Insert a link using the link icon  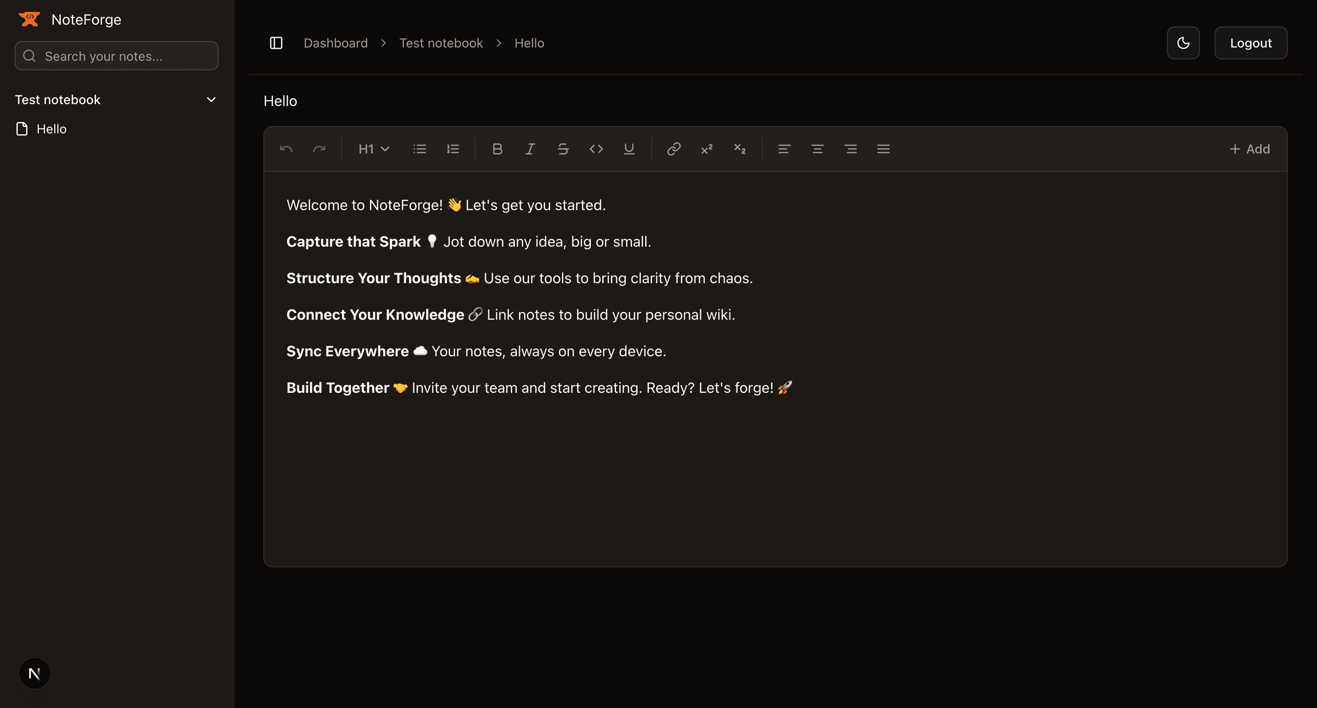tap(673, 148)
